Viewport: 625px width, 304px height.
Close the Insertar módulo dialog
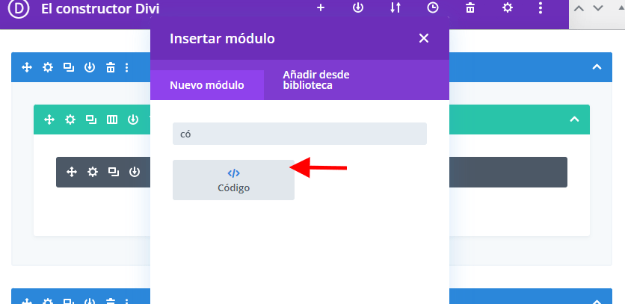click(424, 38)
